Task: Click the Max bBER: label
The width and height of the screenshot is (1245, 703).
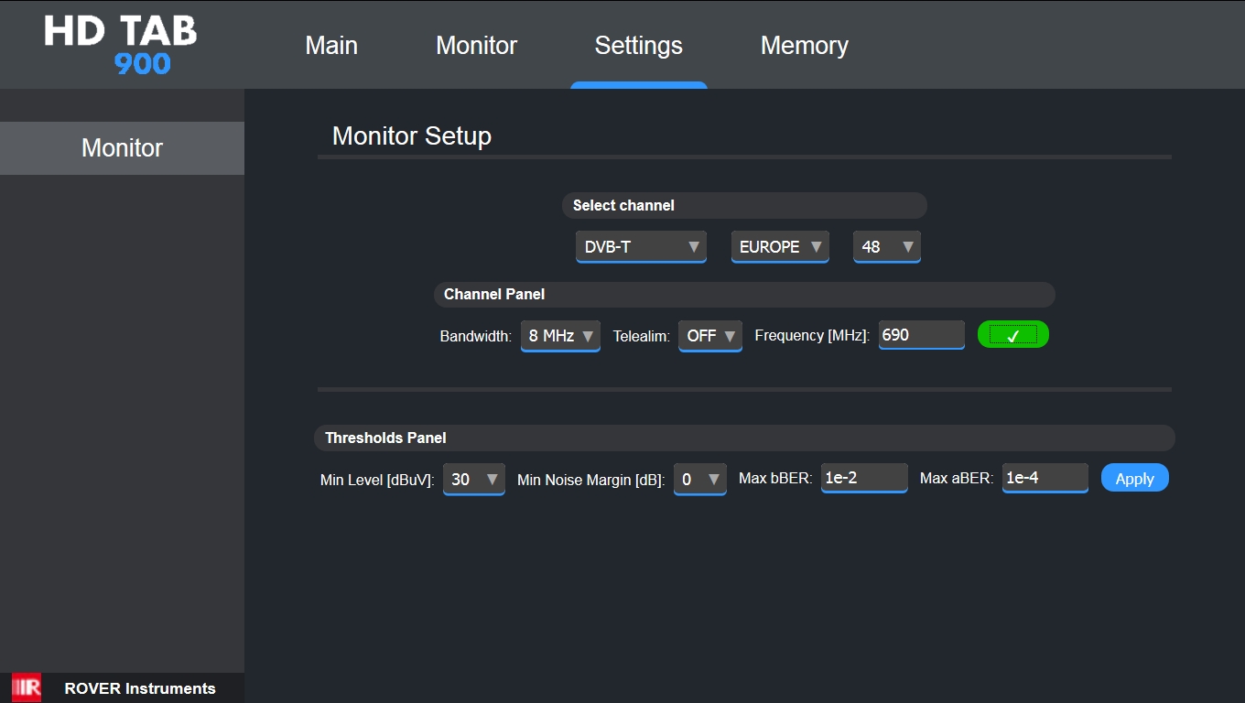Action: point(775,479)
